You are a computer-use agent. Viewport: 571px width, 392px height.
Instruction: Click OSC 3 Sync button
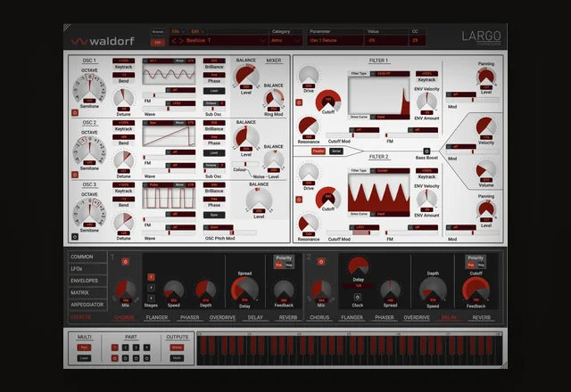[x=214, y=215]
